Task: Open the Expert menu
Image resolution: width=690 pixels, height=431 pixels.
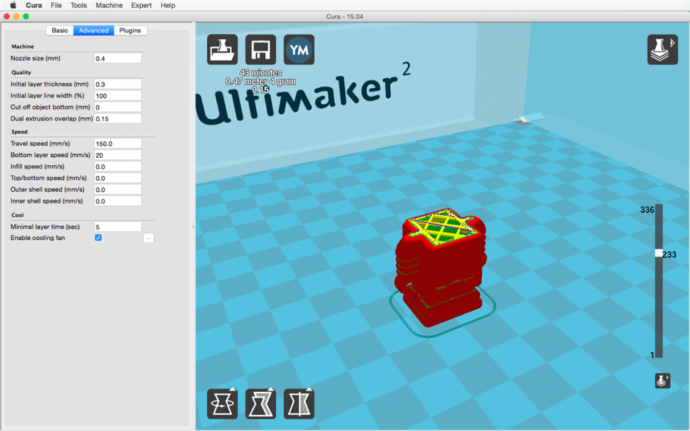Action: point(142,5)
